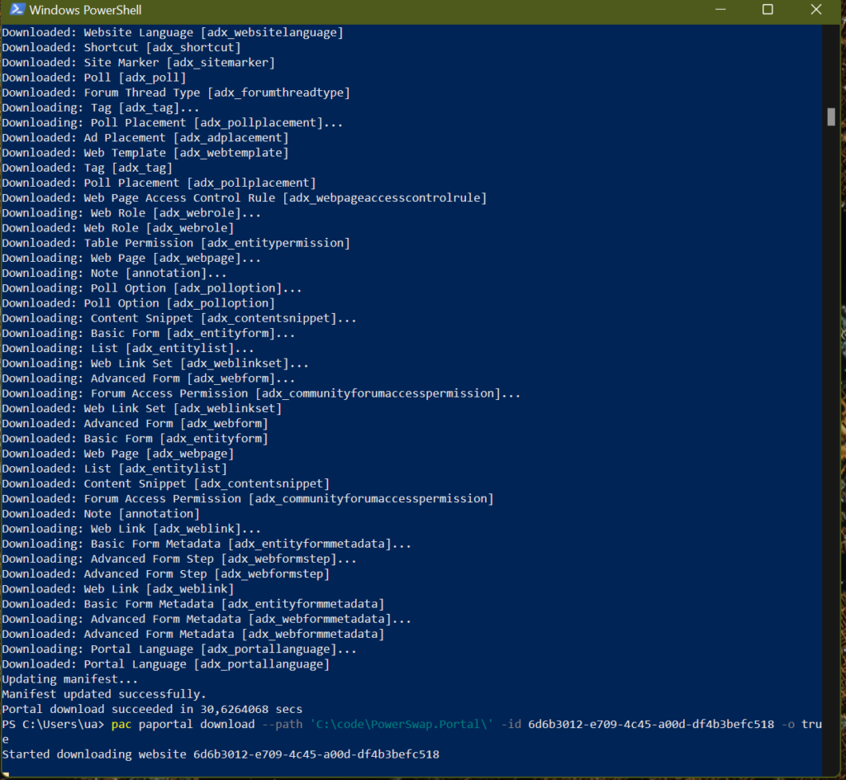Click the 'Downloading: Web Page [adx_webpage]...' line
The width and height of the screenshot is (846, 780).
[x=131, y=259]
